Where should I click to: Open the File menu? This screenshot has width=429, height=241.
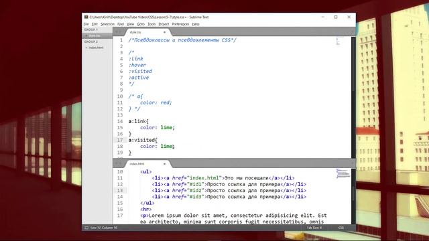point(86,24)
